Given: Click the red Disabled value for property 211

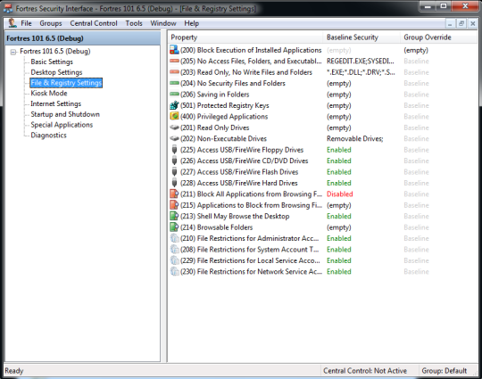Looking at the screenshot, I should click(x=340, y=194).
